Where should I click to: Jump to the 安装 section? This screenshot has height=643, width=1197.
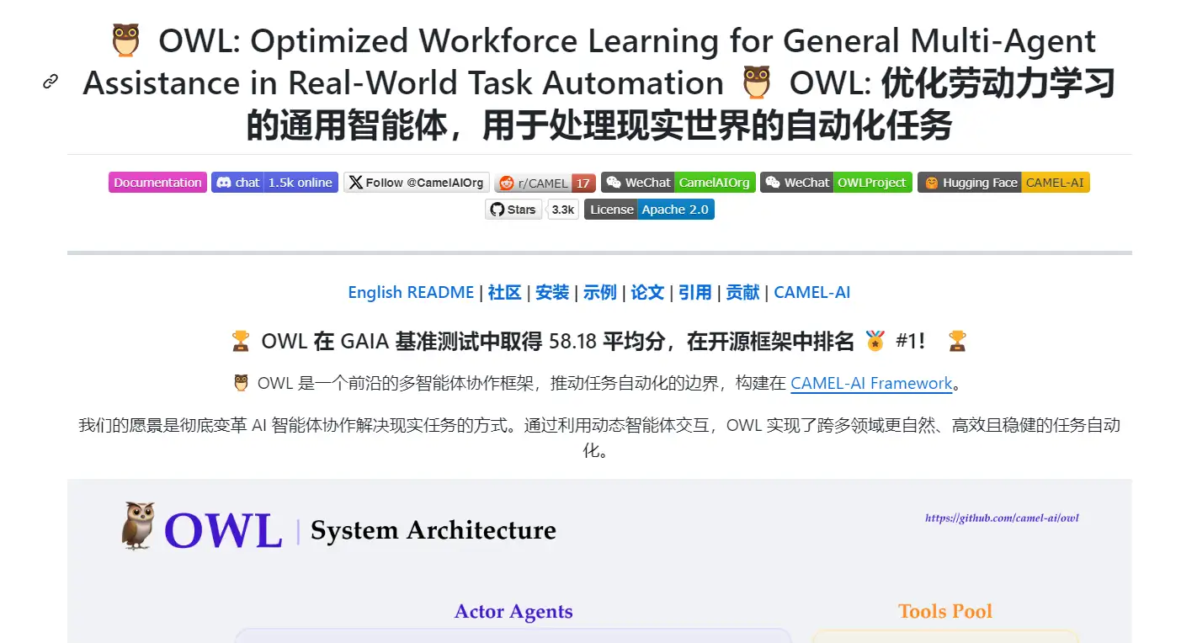click(x=552, y=292)
